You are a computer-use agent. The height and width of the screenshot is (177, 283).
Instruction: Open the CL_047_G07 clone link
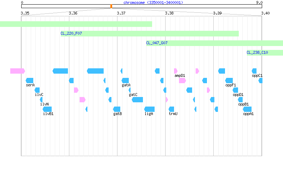pyautogui.click(x=157, y=43)
